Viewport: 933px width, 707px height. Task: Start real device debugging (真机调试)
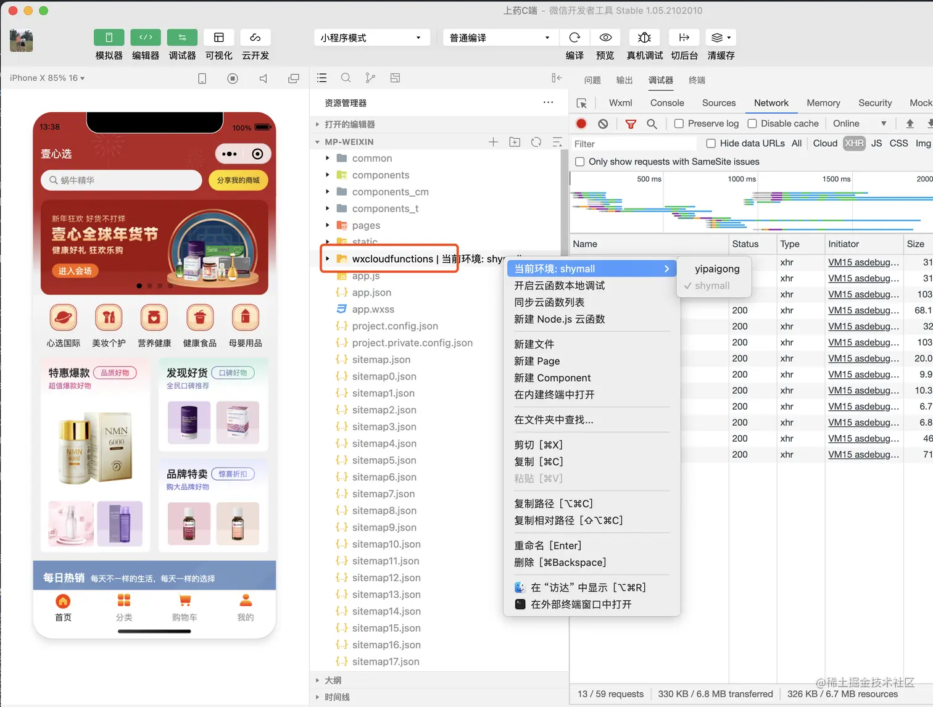644,37
